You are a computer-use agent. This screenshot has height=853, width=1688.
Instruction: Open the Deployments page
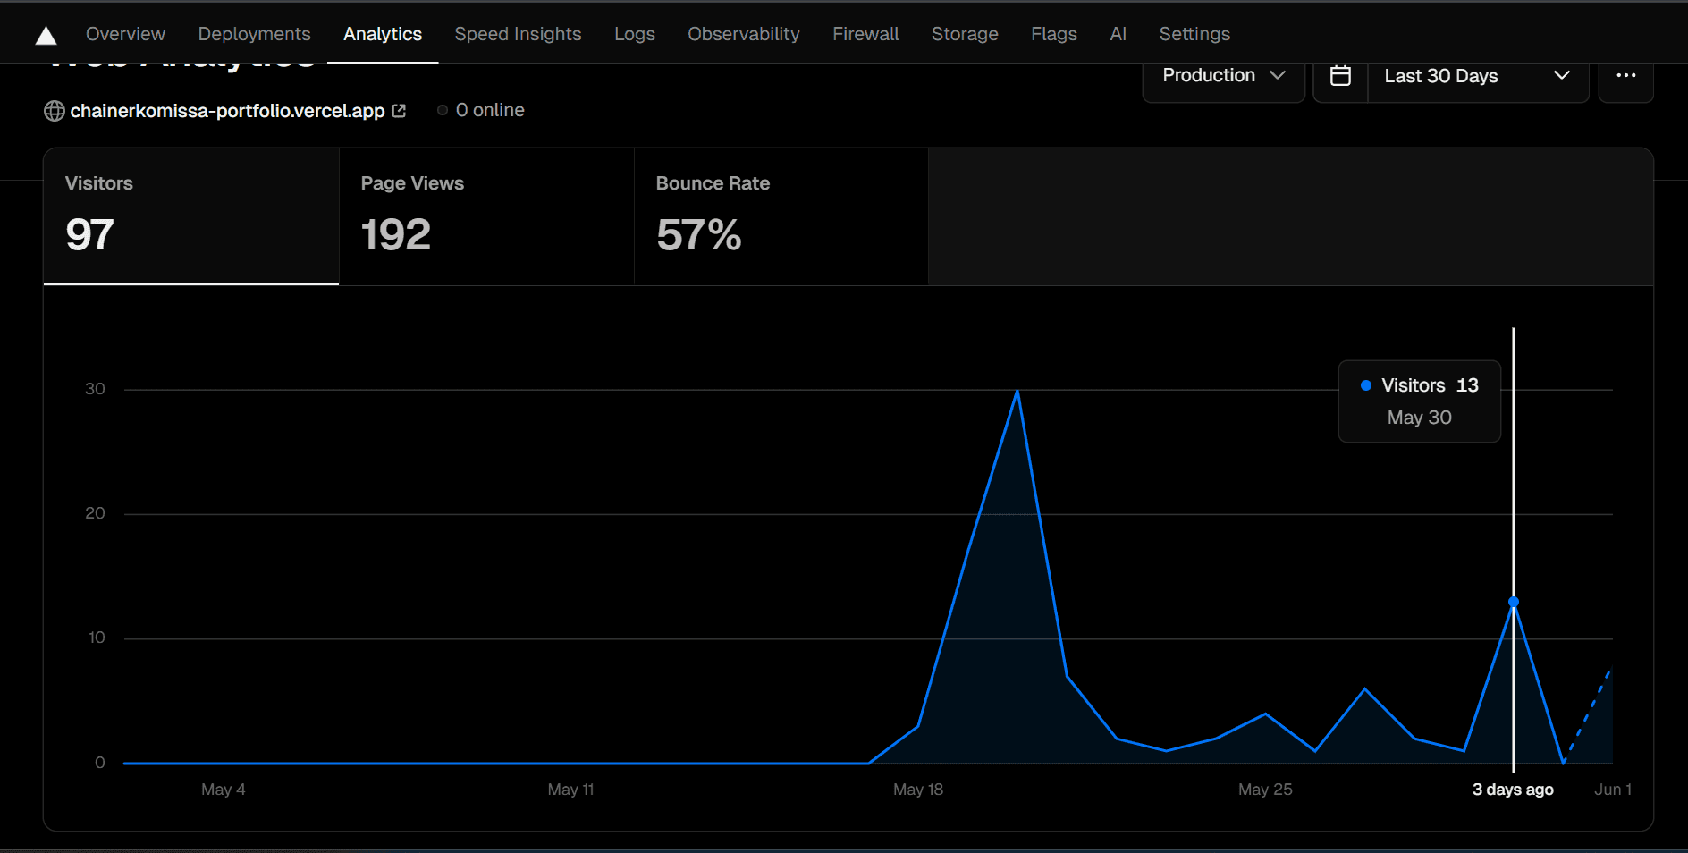click(254, 33)
